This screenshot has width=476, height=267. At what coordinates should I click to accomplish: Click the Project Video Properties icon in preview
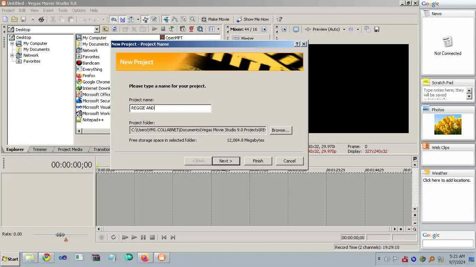point(284,29)
